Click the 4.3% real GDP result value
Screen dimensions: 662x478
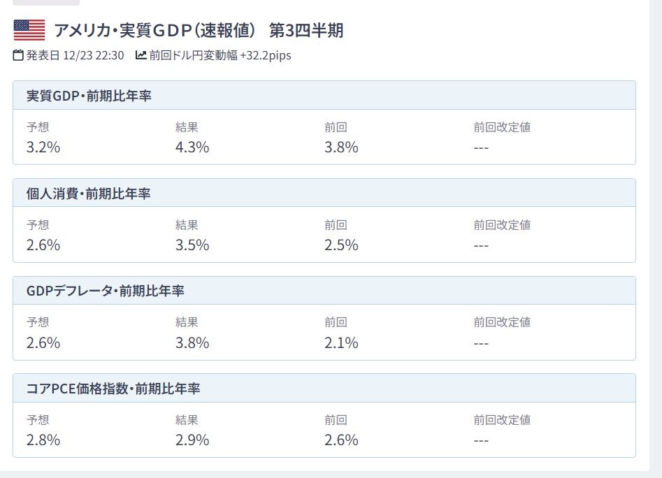(x=192, y=147)
